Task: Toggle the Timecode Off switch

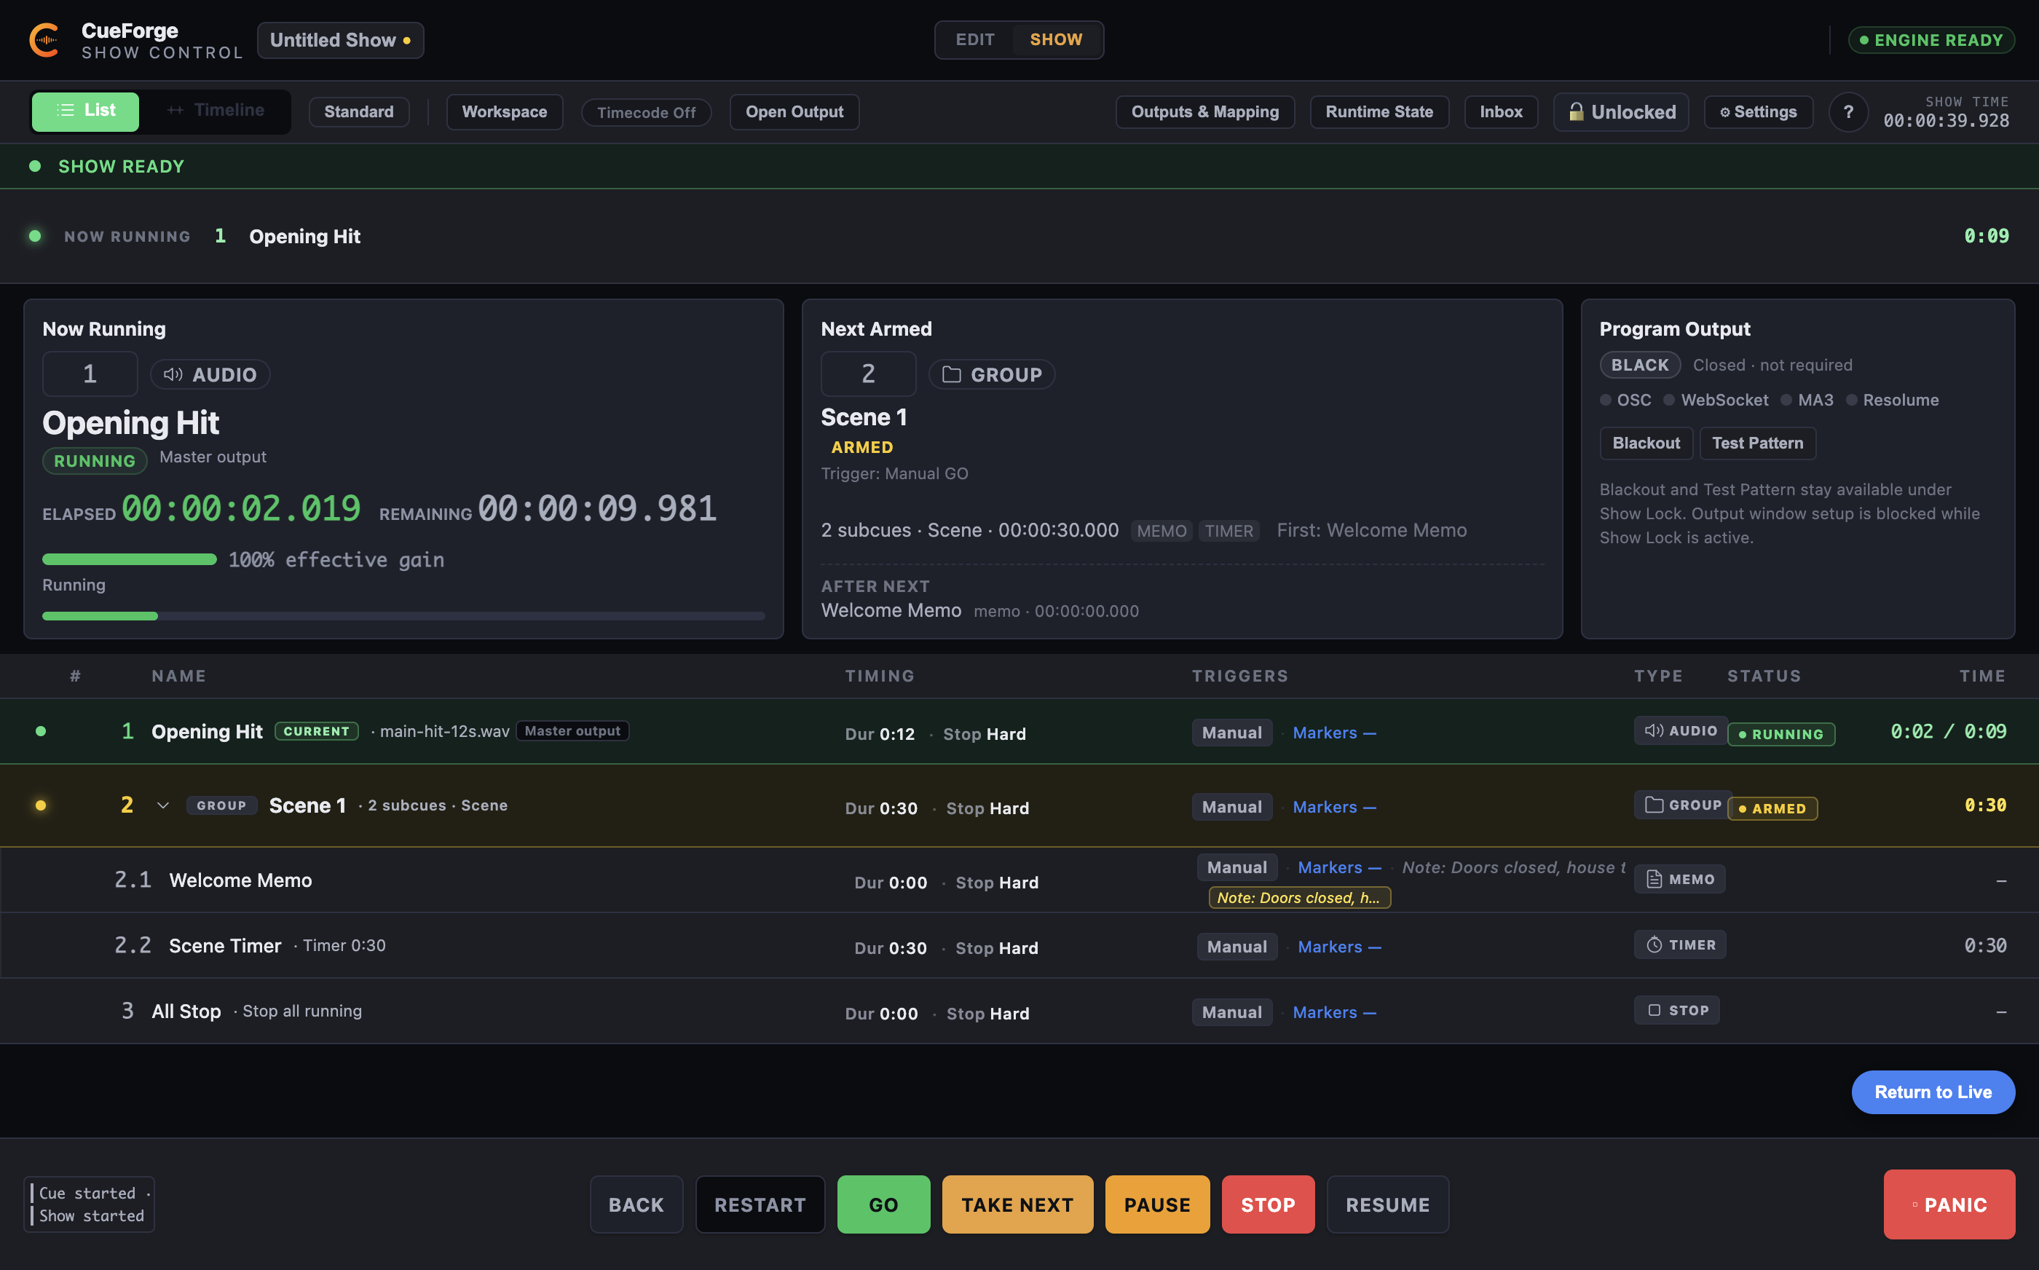Action: (x=646, y=113)
